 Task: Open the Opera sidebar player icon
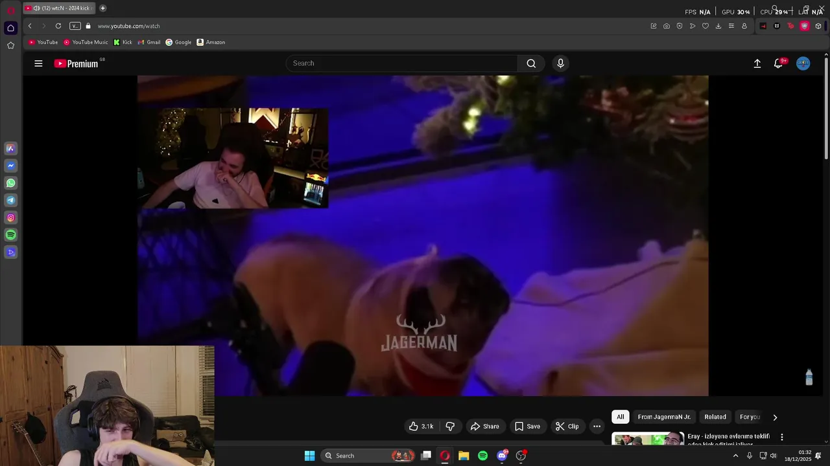pyautogui.click(x=10, y=252)
